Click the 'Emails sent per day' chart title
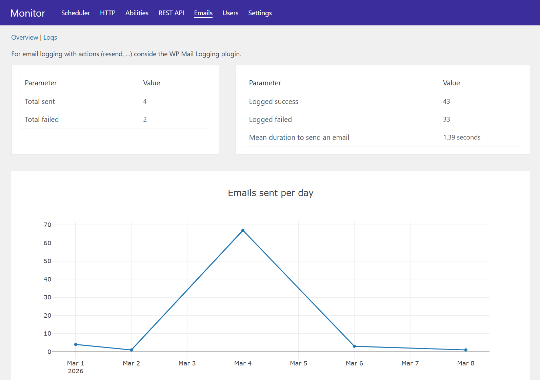 [271, 193]
